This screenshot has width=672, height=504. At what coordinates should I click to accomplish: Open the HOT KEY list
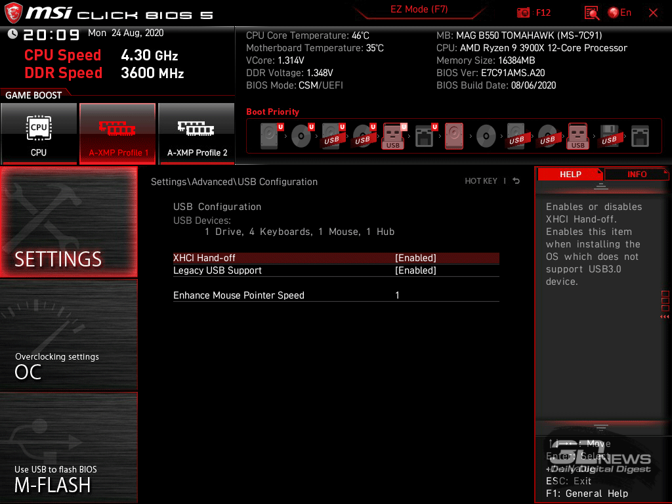(481, 181)
